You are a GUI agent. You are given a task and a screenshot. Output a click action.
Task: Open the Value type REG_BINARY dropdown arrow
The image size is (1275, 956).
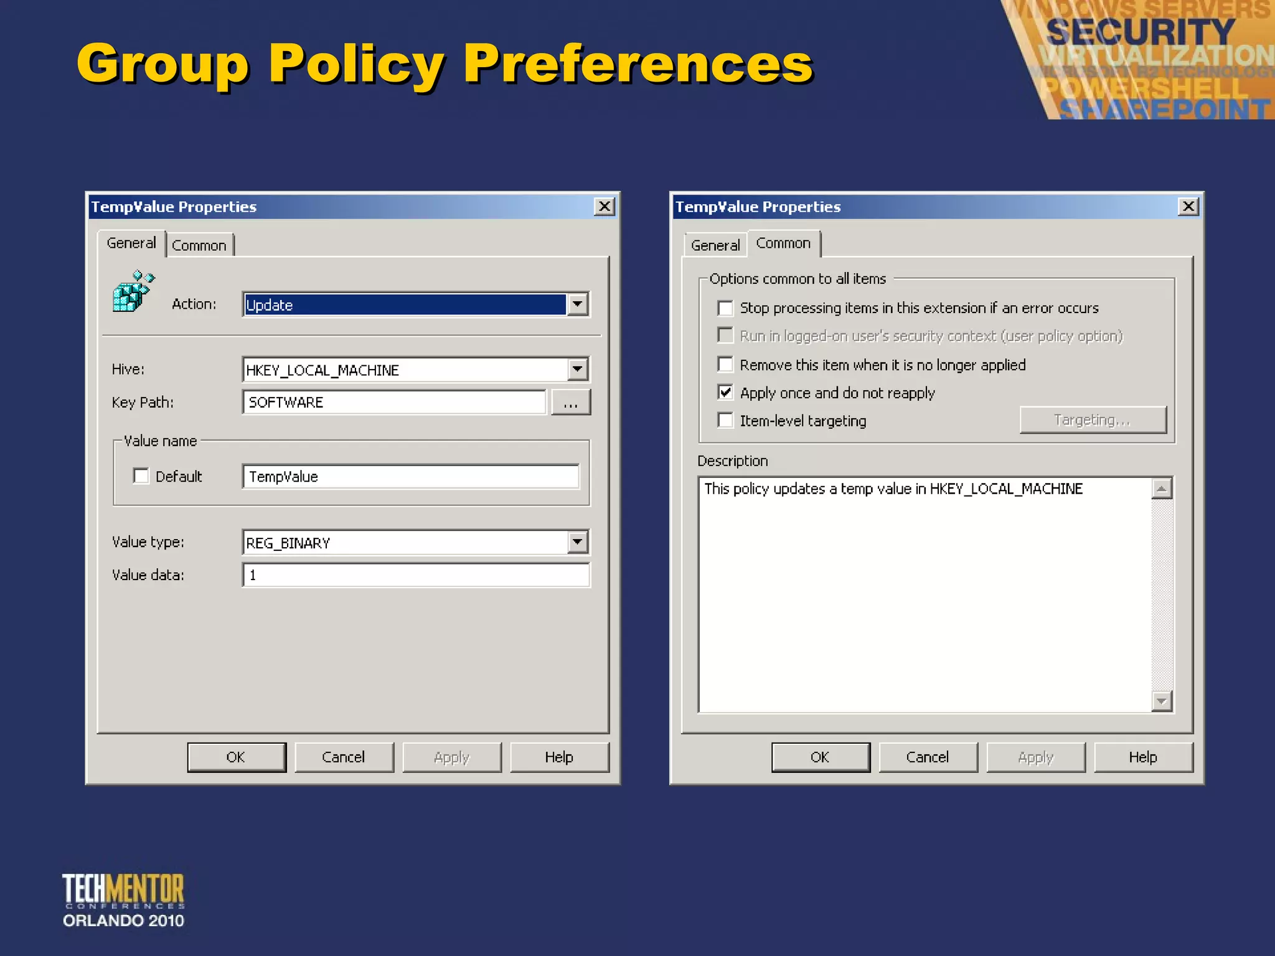click(578, 542)
